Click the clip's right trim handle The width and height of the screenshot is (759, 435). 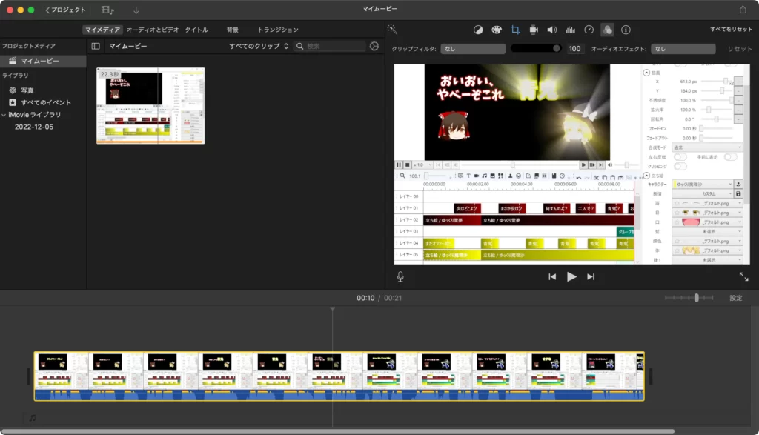pyautogui.click(x=651, y=376)
